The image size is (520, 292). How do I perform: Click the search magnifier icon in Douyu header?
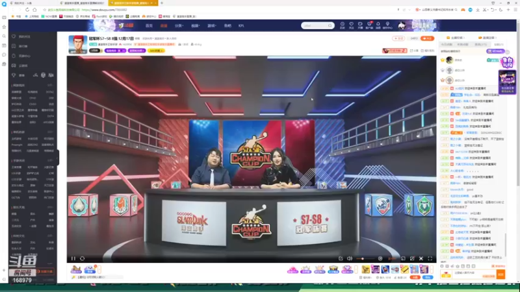pyautogui.click(x=330, y=25)
